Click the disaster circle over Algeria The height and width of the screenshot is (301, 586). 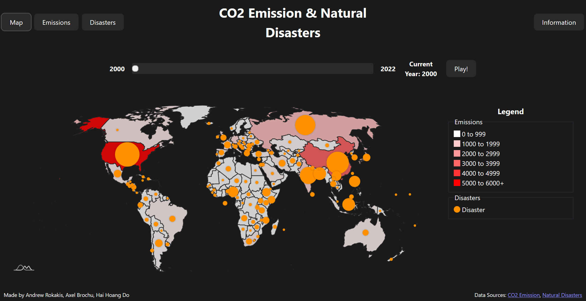tap(229, 169)
